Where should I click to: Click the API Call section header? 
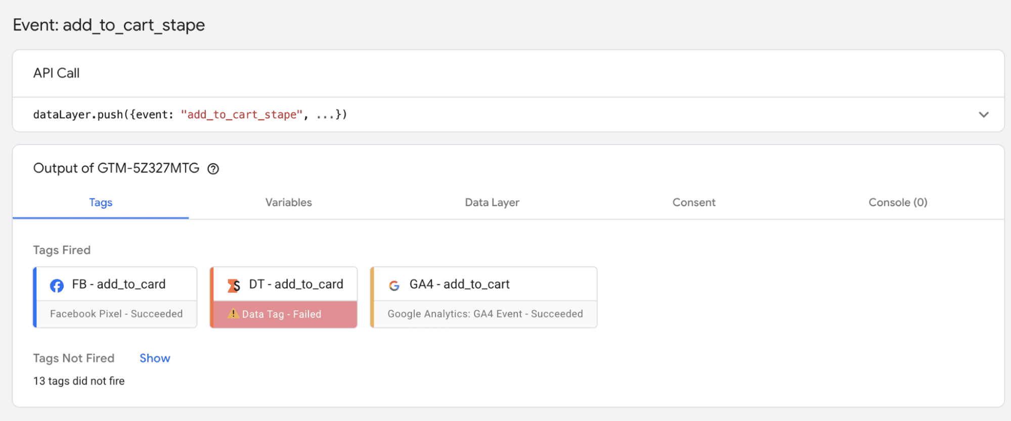57,73
